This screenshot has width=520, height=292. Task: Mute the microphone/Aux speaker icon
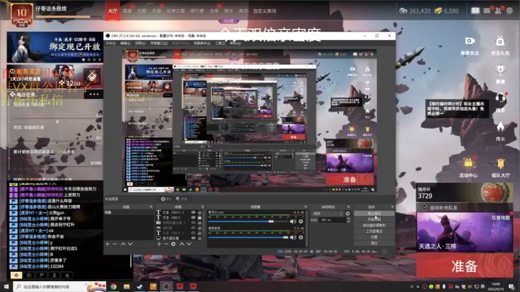293,221
